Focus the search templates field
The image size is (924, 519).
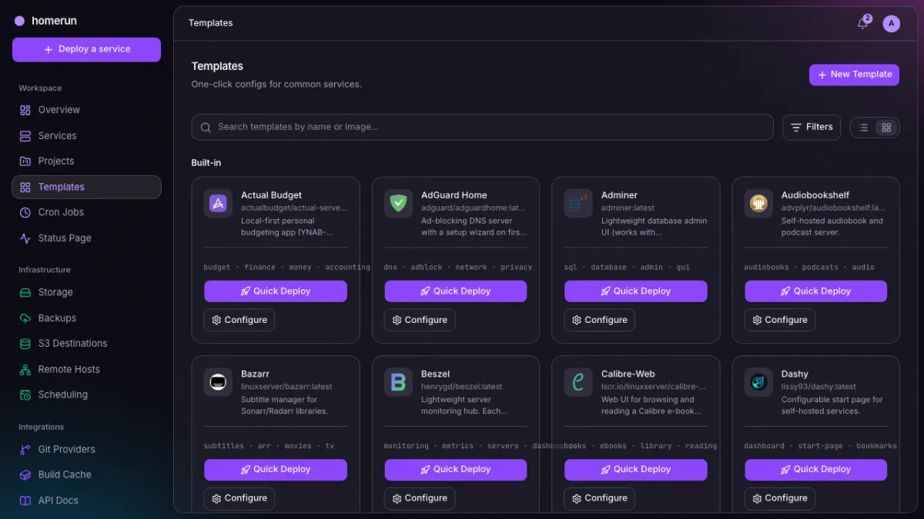[482, 128]
